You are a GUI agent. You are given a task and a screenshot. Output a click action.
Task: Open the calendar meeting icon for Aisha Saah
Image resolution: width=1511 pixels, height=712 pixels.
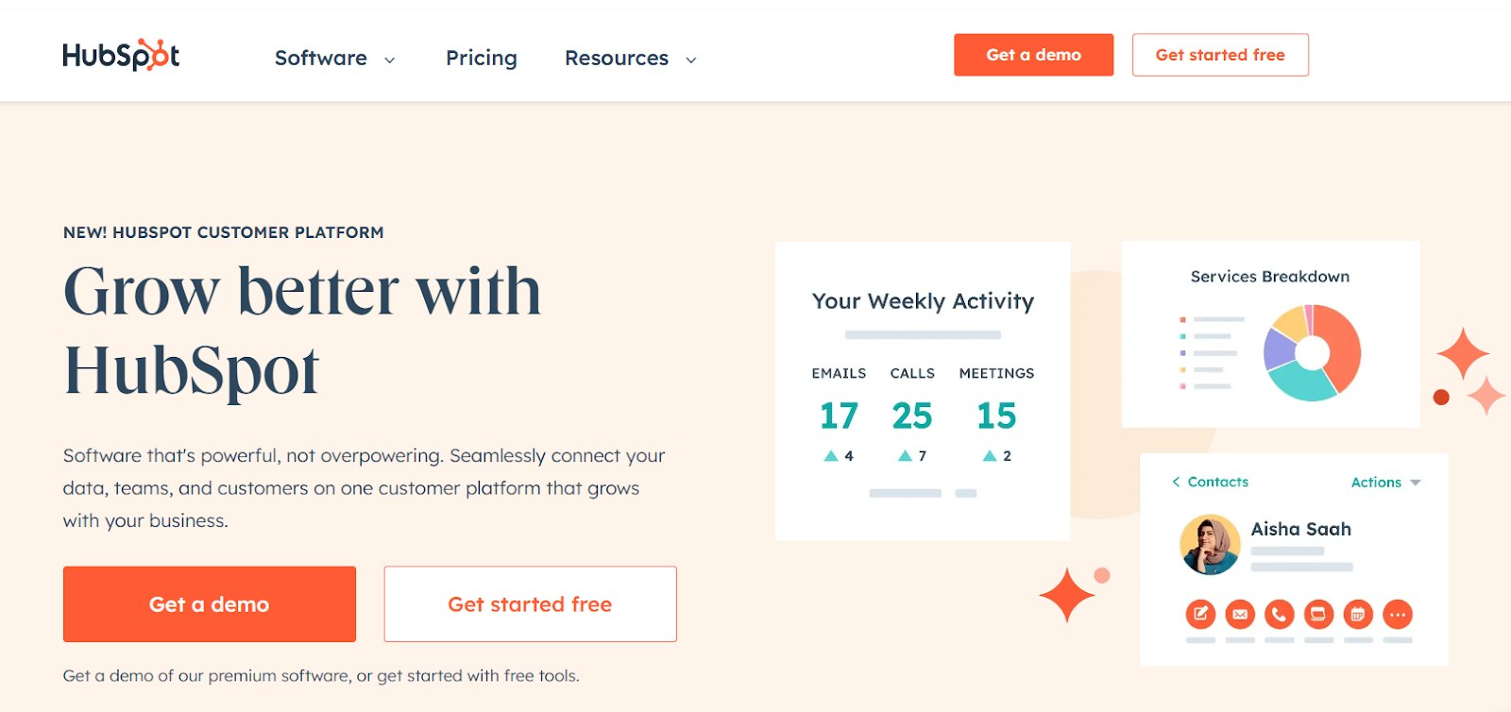point(1359,615)
